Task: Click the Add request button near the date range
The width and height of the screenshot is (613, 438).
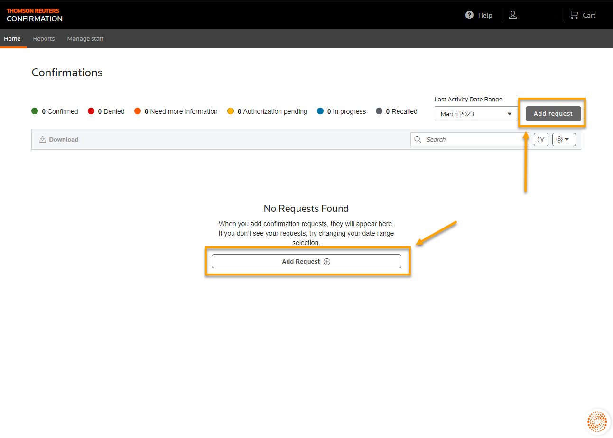Action: 552,113
